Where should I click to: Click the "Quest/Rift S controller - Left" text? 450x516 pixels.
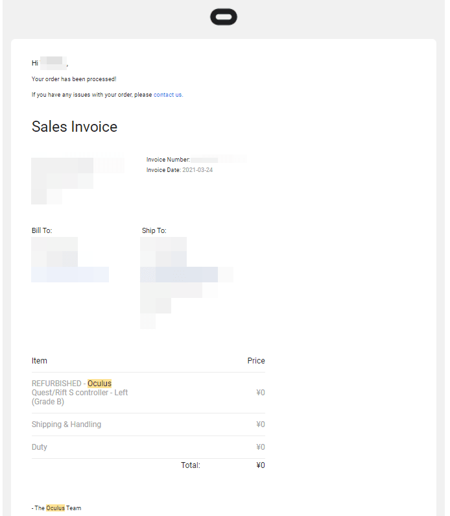point(80,393)
